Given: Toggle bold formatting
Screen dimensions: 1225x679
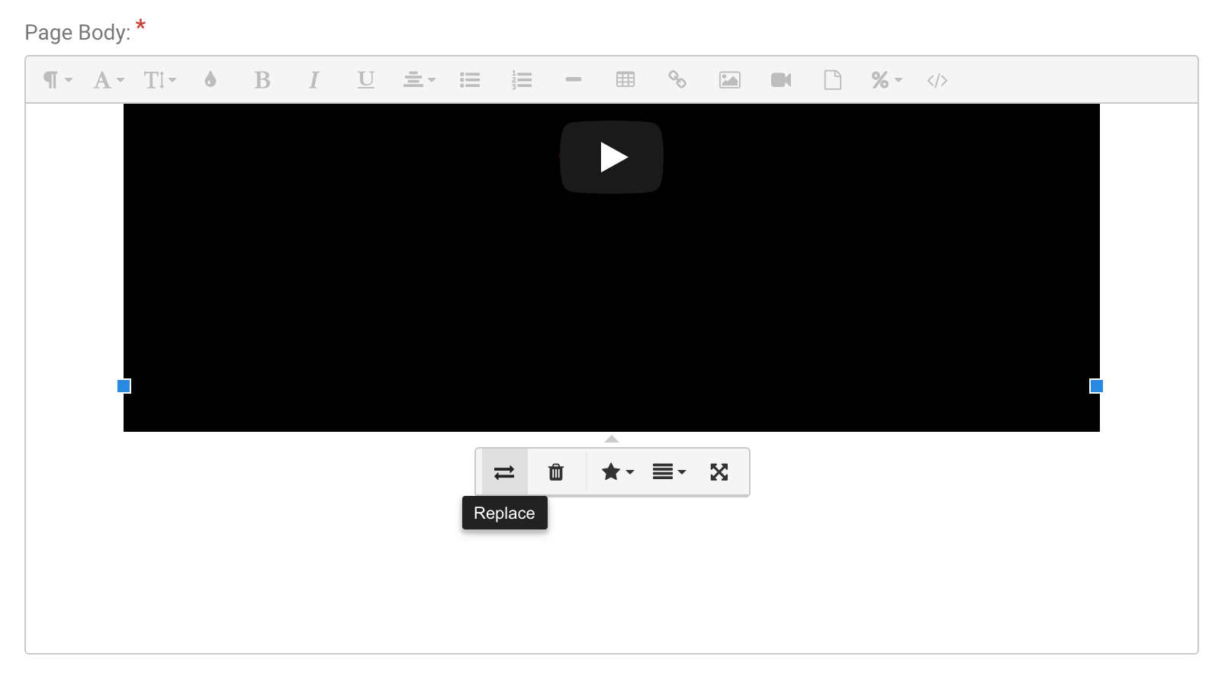Looking at the screenshot, I should pos(262,80).
